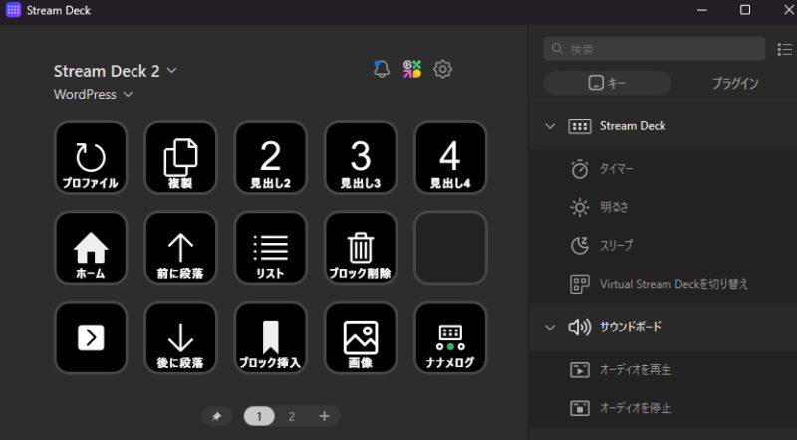This screenshot has width=797, height=440.
Task: Switch to the キー tab
Action: point(608,83)
